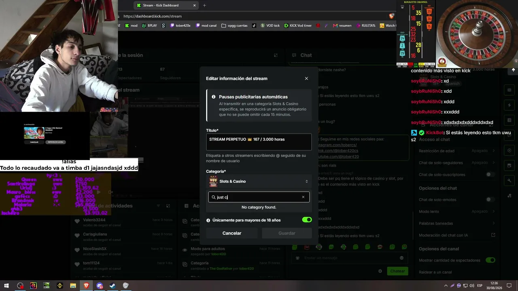This screenshot has width=518, height=291.
Task: Click the lightning bolt sidebar icon
Action: [509, 105]
